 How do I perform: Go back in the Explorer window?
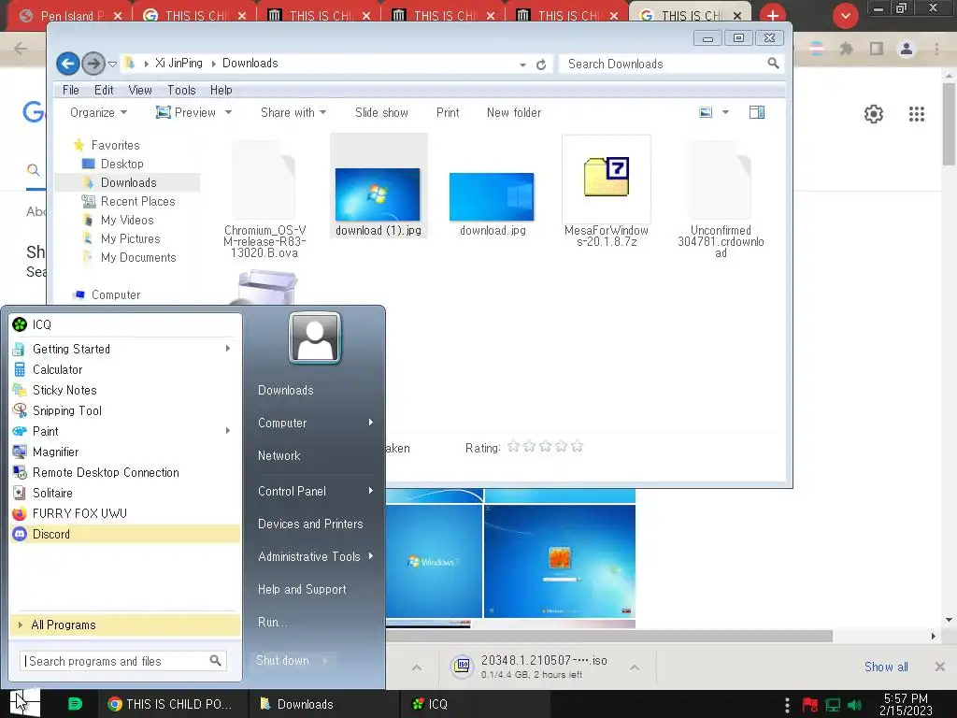tap(67, 64)
